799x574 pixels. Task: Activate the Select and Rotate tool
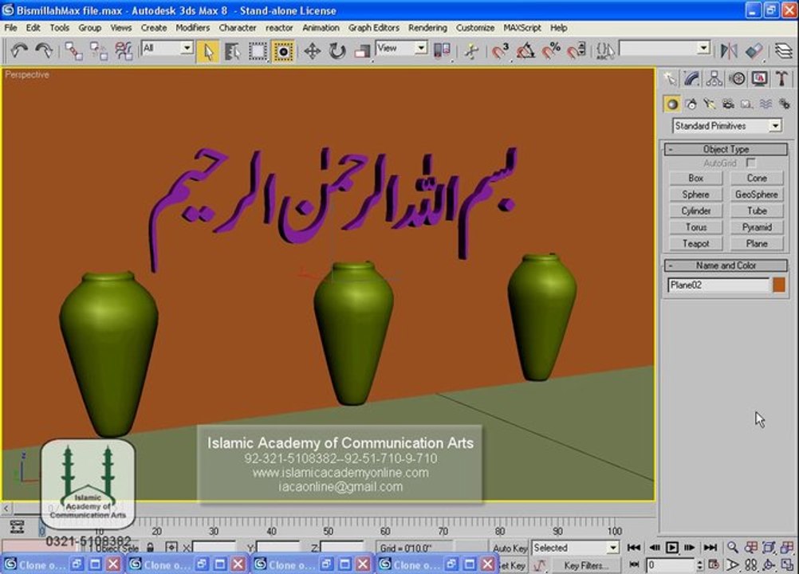point(337,51)
